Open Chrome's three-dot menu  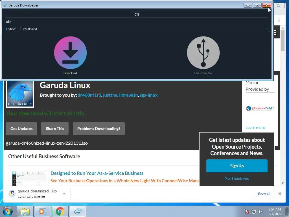pyautogui.click(x=279, y=20)
